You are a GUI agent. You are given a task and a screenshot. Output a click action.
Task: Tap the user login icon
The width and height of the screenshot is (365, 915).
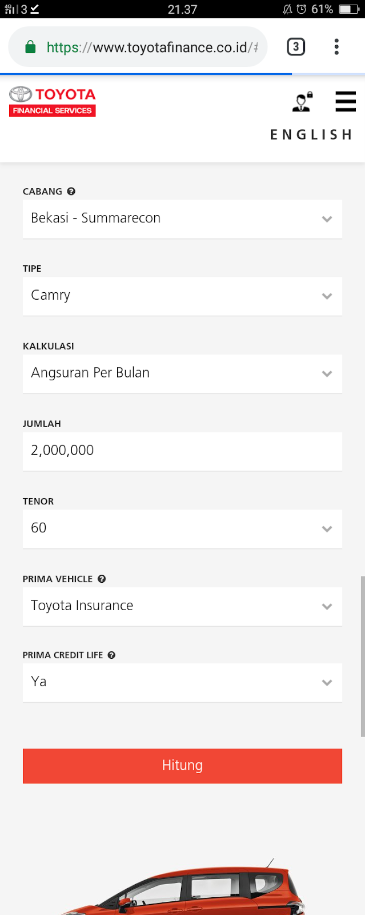click(302, 101)
